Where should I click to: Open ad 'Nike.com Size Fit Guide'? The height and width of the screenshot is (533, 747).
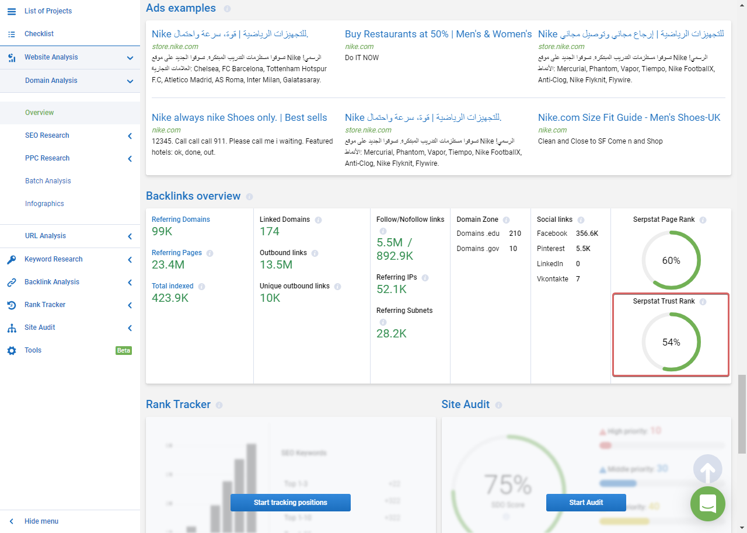[x=629, y=117]
